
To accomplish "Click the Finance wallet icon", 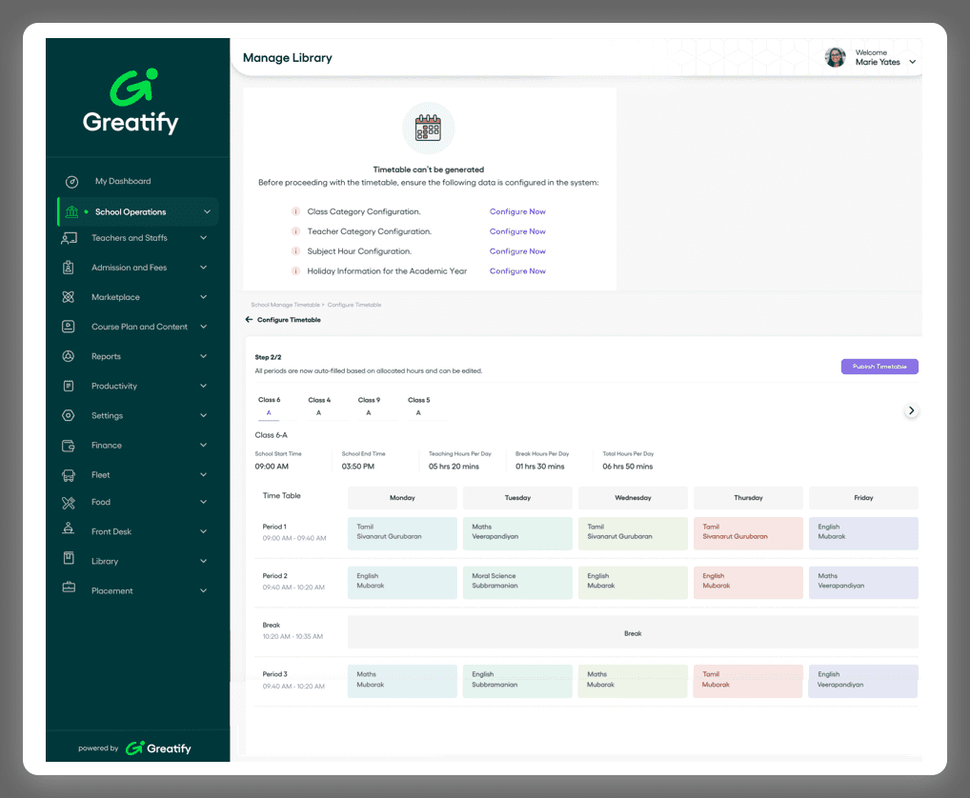I will pyautogui.click(x=69, y=446).
